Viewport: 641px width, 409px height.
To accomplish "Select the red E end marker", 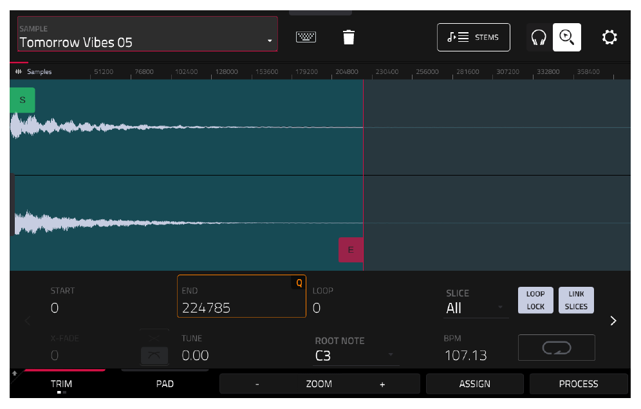I will coord(351,250).
